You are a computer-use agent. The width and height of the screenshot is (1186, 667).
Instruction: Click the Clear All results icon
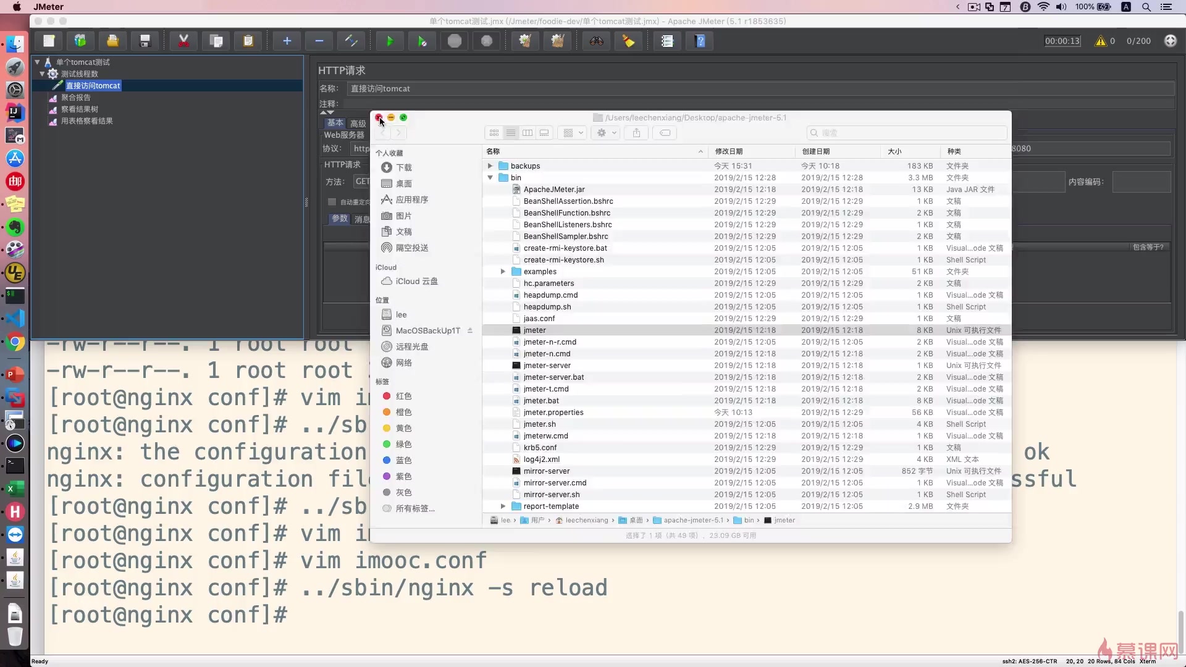pos(557,41)
